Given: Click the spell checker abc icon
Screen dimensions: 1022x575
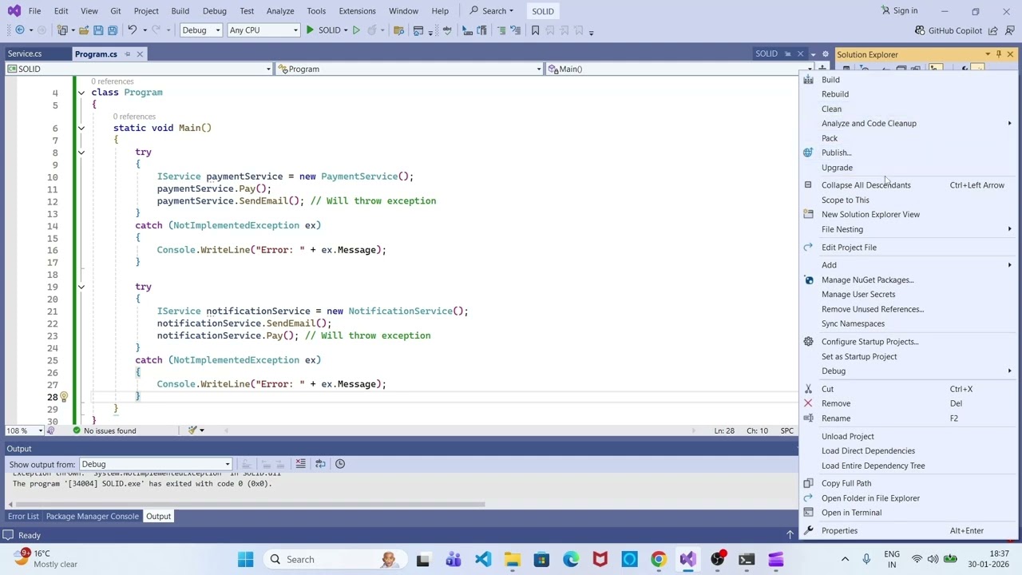Looking at the screenshot, I should [446, 30].
